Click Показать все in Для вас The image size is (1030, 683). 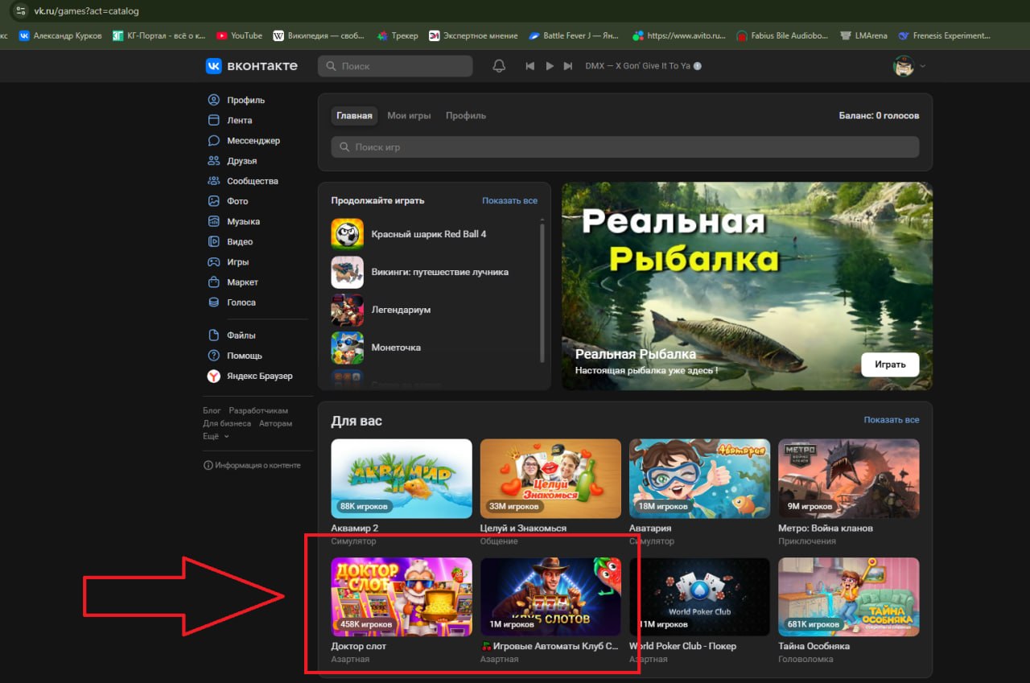[x=892, y=420]
